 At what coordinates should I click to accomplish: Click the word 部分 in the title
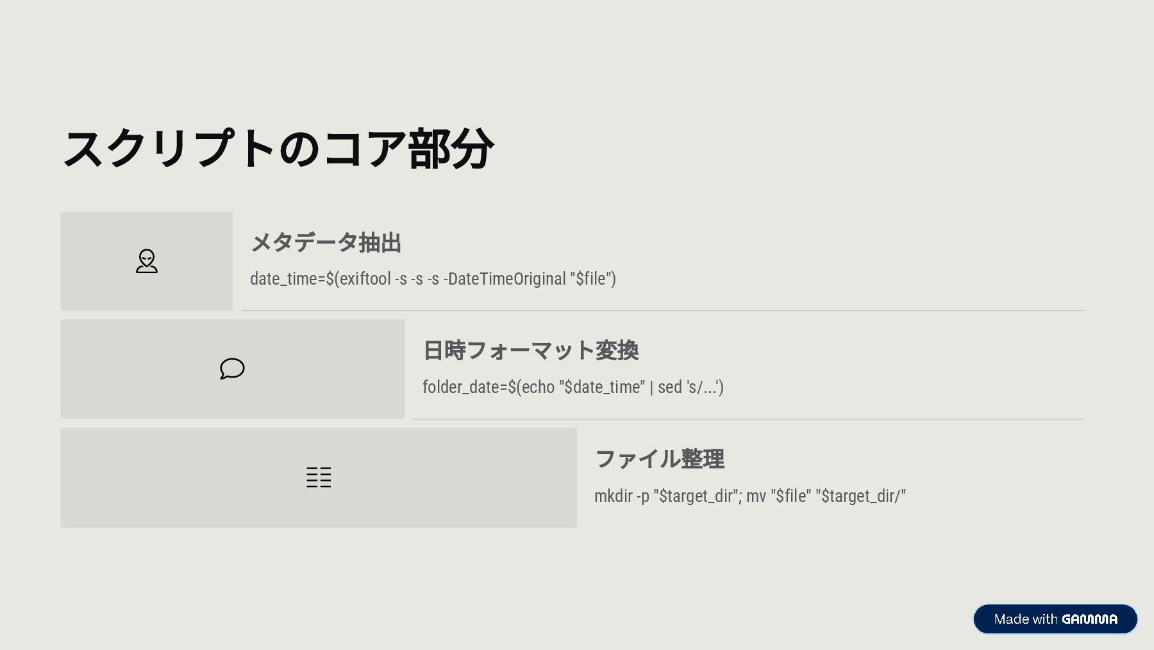[451, 149]
